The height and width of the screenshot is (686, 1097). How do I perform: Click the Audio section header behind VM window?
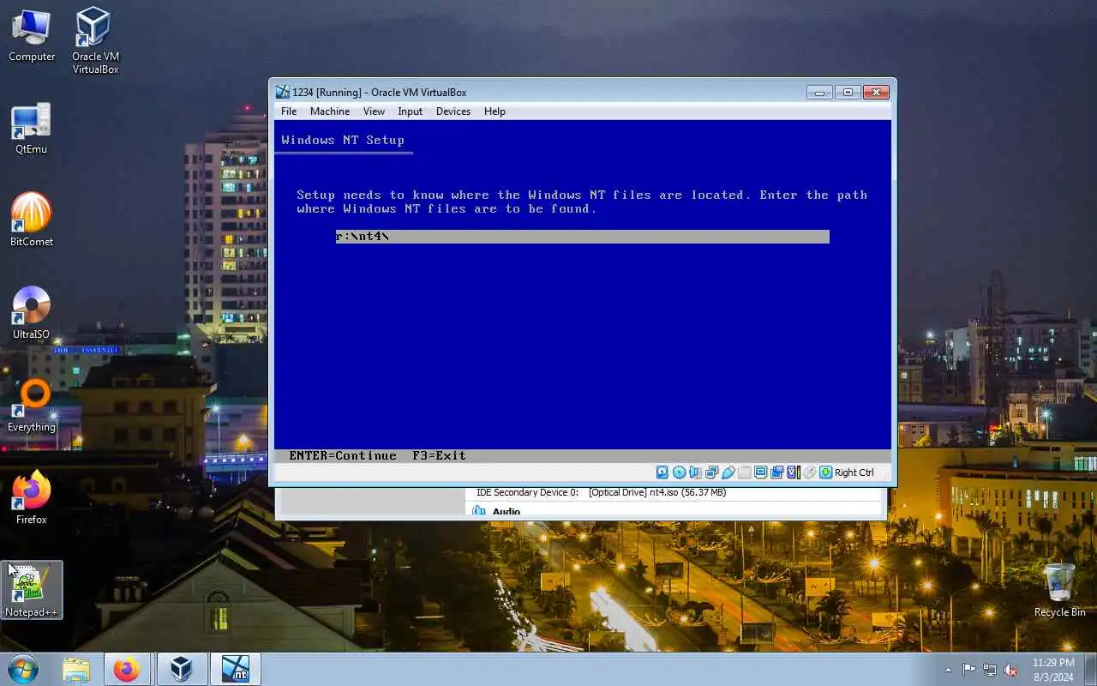pos(506,512)
